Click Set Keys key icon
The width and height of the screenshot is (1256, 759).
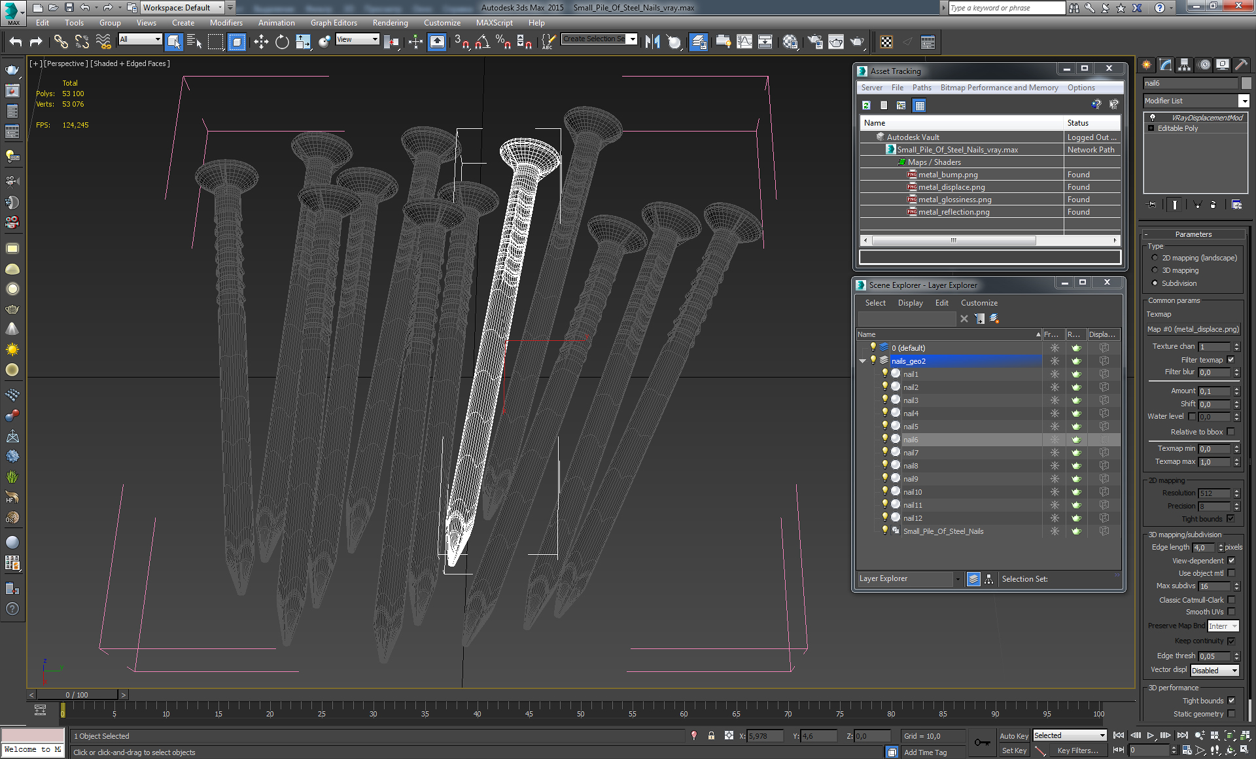tap(982, 742)
